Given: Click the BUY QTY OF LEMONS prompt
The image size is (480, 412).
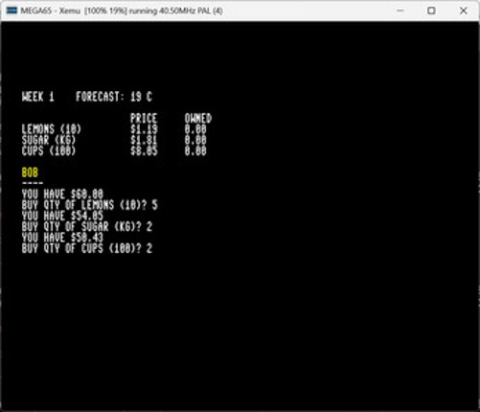Looking at the screenshot, I should (x=90, y=205).
